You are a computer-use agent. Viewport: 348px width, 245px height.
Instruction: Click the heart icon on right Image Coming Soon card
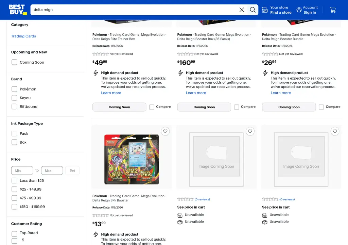click(335, 131)
